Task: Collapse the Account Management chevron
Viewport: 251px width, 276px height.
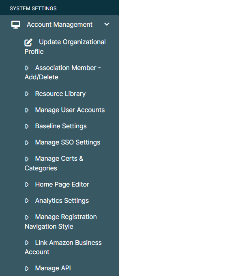Action: click(107, 24)
